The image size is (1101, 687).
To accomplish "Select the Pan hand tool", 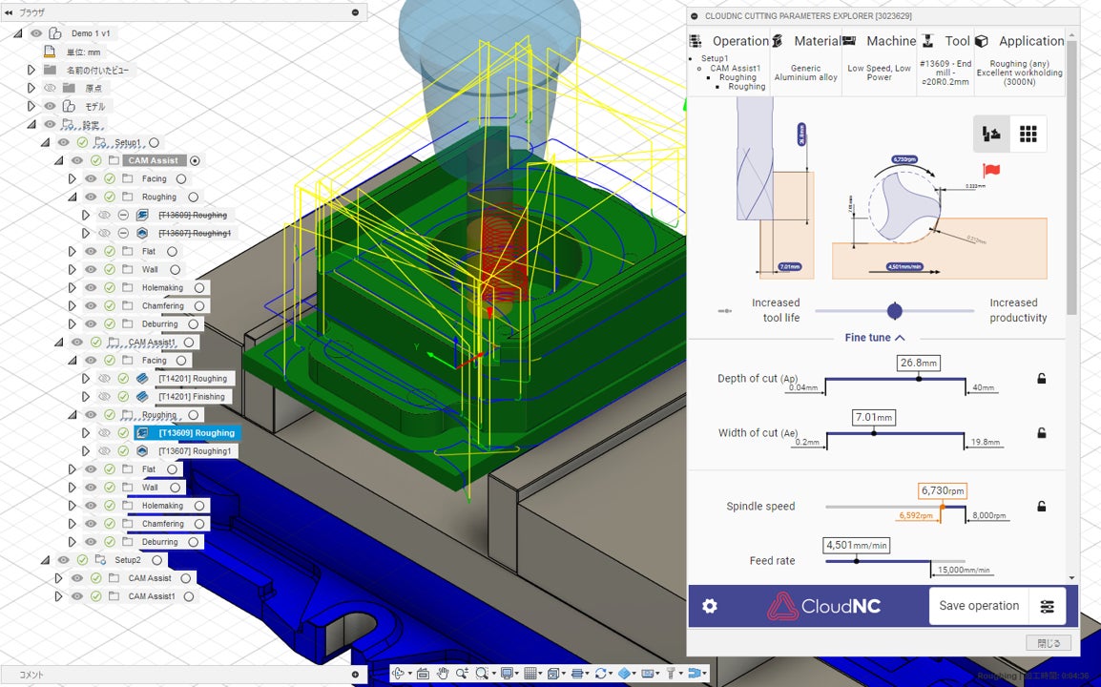I will (x=443, y=674).
